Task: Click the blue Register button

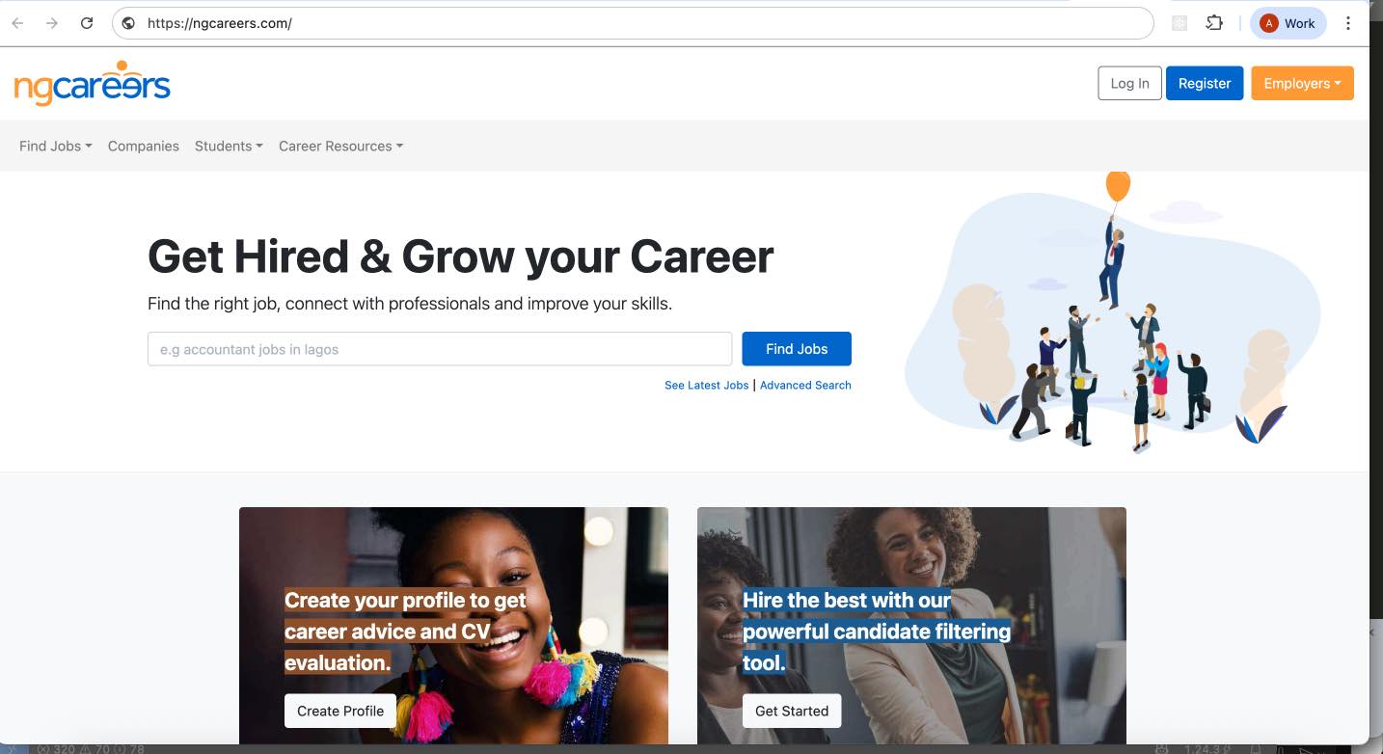Action: click(1205, 83)
